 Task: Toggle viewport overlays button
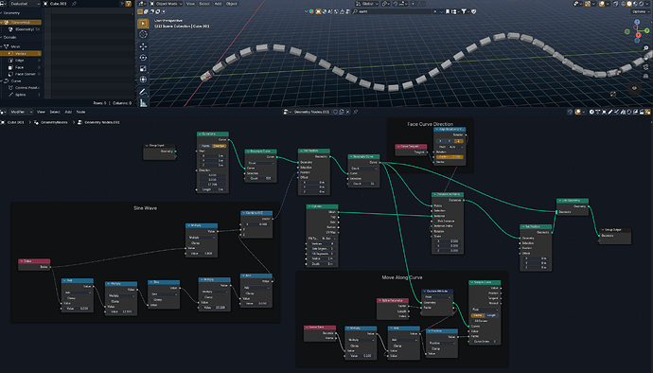coord(602,4)
